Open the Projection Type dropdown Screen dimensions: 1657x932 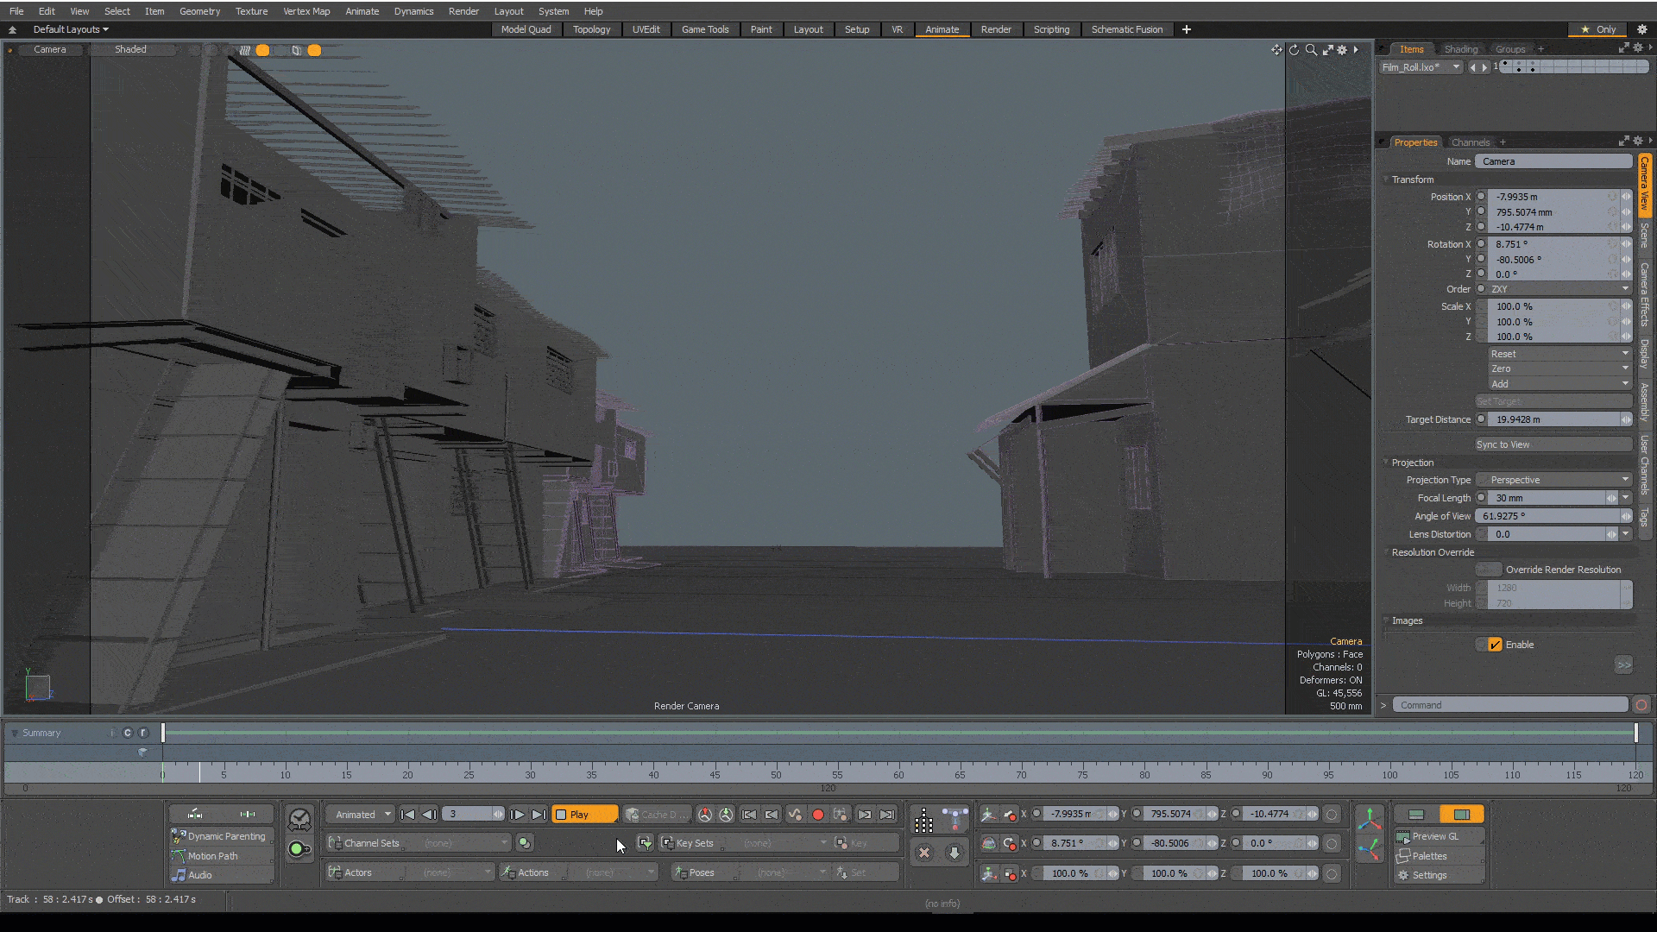pos(1553,480)
